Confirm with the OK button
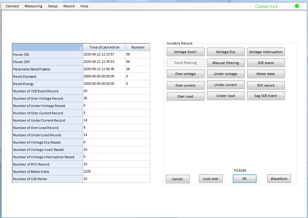This screenshot has width=308, height=218. click(x=244, y=179)
